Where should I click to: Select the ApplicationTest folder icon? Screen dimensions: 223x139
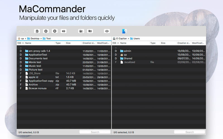point(26,54)
